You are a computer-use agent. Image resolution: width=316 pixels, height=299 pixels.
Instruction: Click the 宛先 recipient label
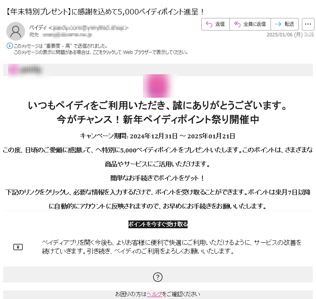[x=34, y=35]
